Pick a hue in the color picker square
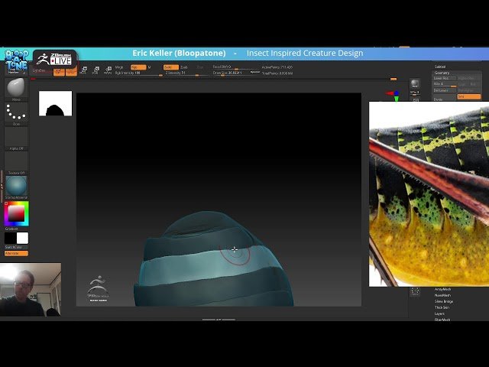 (x=16, y=213)
